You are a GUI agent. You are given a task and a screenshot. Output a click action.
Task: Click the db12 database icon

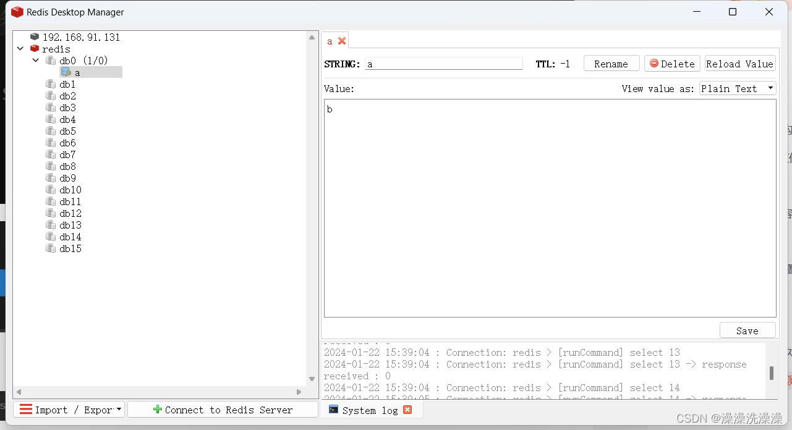(x=51, y=213)
